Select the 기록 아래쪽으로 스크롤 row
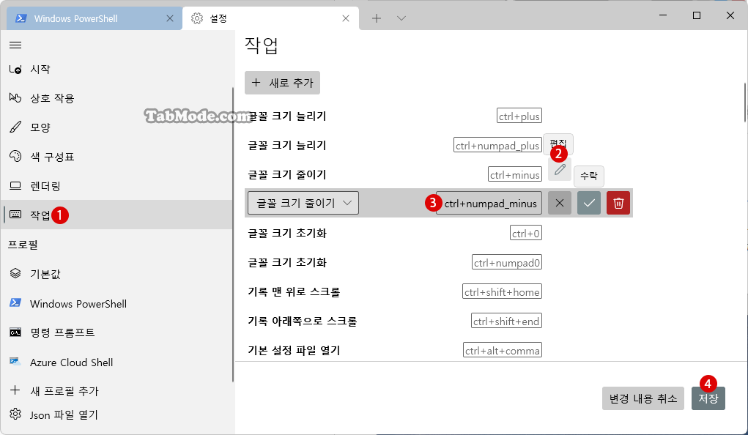Viewport: 748px width, 435px height. click(394, 321)
